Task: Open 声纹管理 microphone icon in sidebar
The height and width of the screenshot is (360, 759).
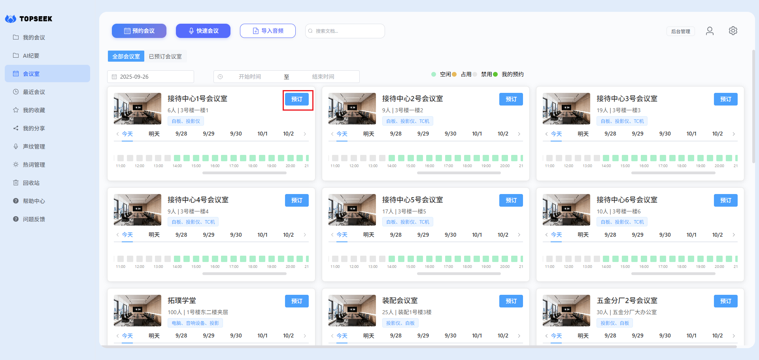Action: point(16,146)
